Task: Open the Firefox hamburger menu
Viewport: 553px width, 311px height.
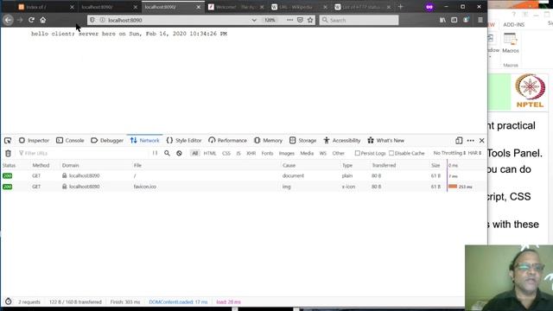Action: click(480, 20)
